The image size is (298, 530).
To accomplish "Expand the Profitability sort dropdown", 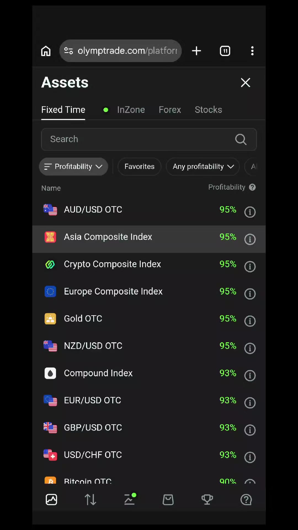I will (73, 166).
